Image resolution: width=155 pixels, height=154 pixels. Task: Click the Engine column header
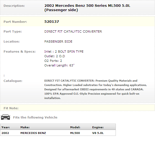(98, 127)
